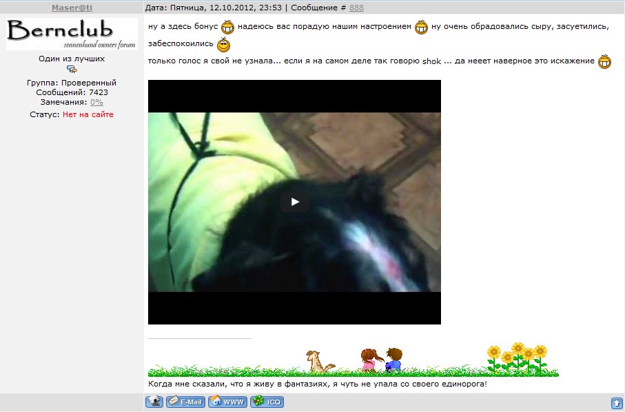Screen dimensions: 625x412
Task: Click the 'Группа: Проверенный' text
Action: 72,83
